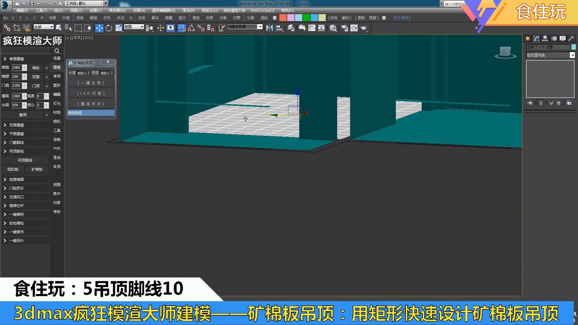Open the selection filter 全部 dropdown
Viewport: 578px width, 325px height.
point(43,27)
